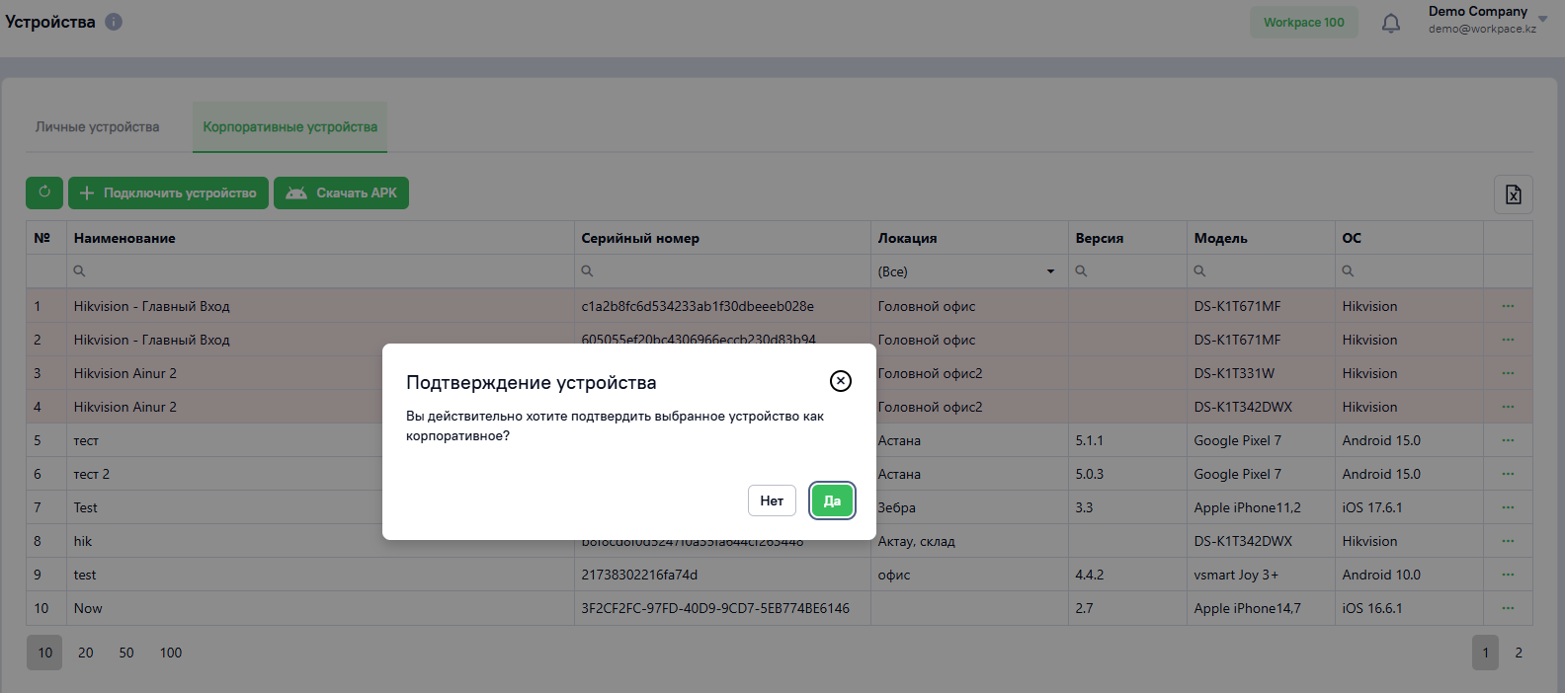1565x693 pixels.
Task: Open row actions for Apple iPhone14,7
Action: [1508, 608]
